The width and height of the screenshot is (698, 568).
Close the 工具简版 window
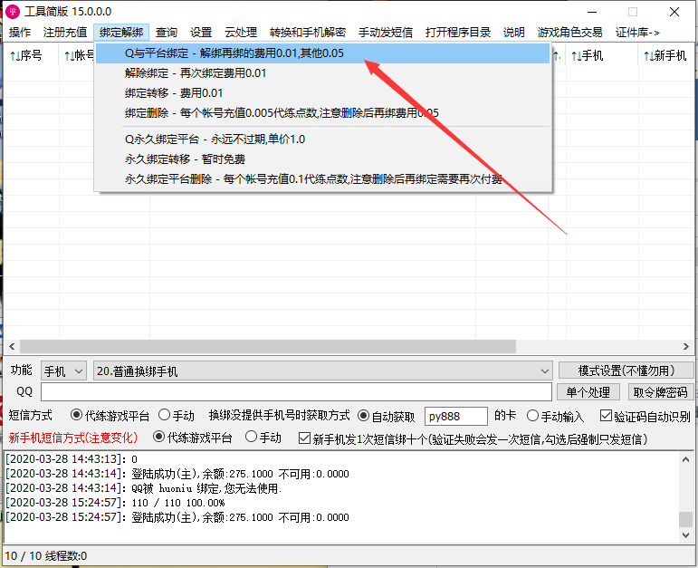(x=674, y=12)
